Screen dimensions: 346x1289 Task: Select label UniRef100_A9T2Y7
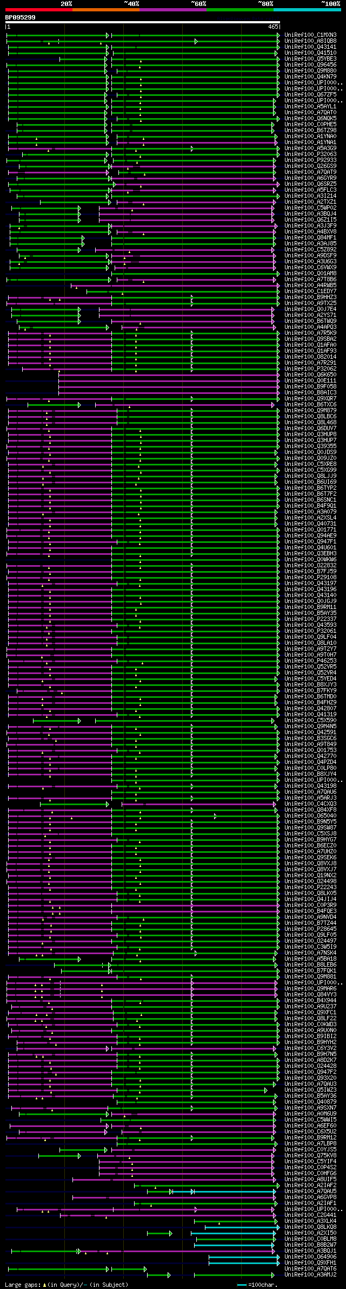point(310,649)
